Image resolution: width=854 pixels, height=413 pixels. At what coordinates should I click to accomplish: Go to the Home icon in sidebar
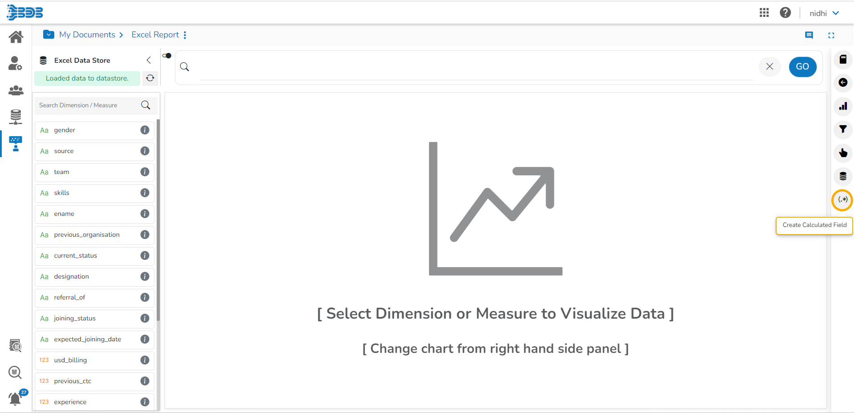click(x=16, y=37)
